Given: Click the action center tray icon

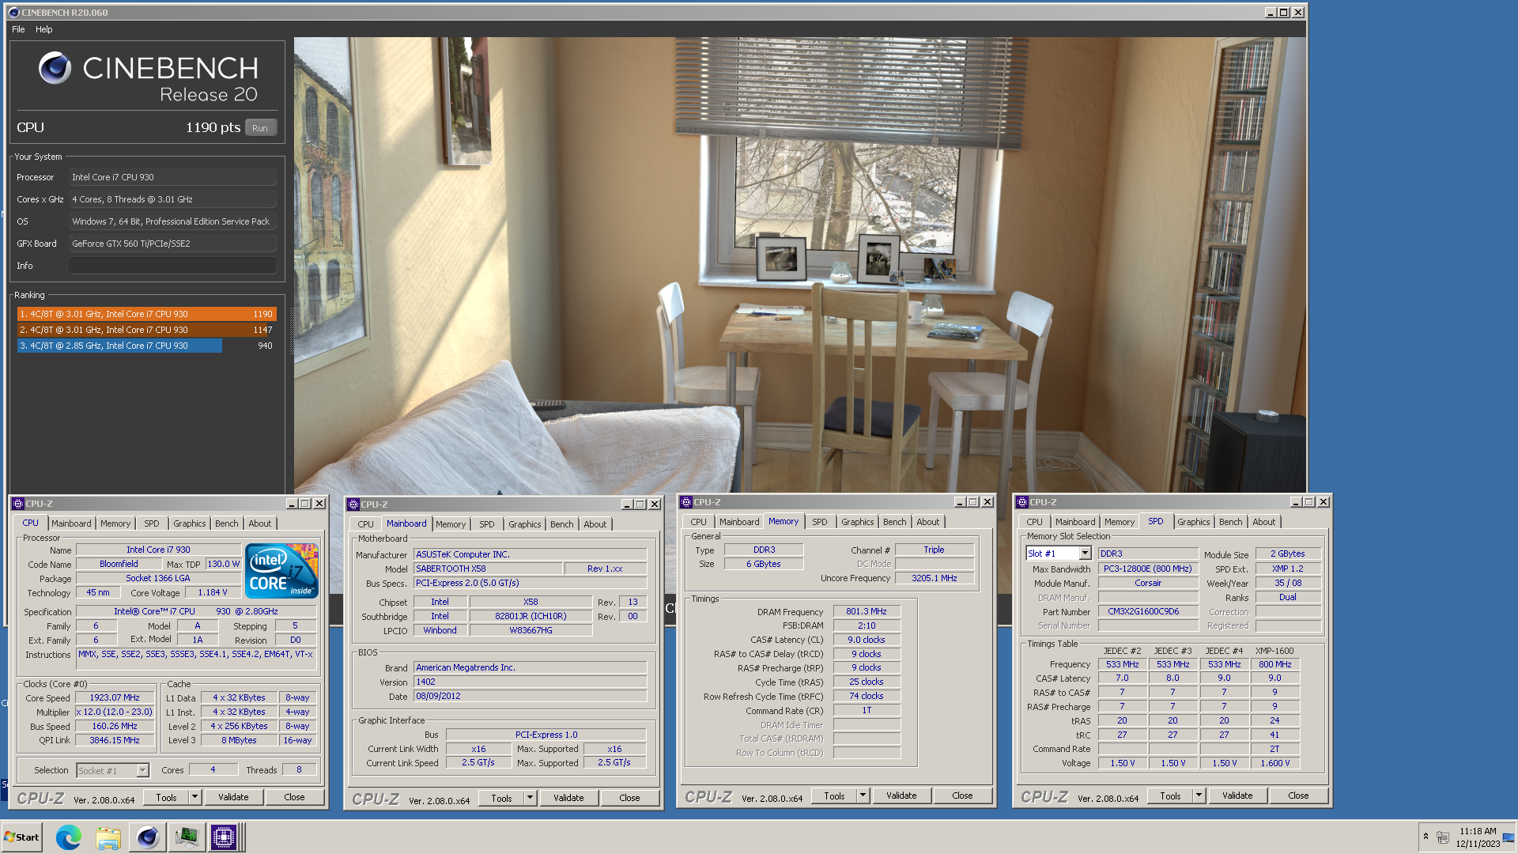Looking at the screenshot, I should tap(1444, 837).
